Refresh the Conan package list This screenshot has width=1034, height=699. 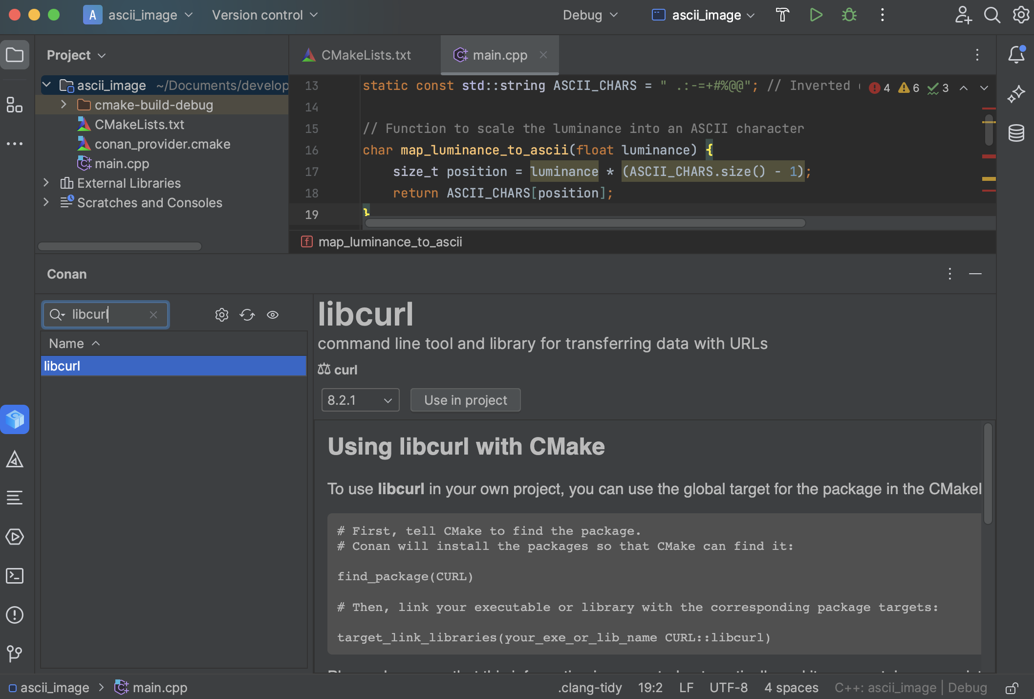(247, 315)
